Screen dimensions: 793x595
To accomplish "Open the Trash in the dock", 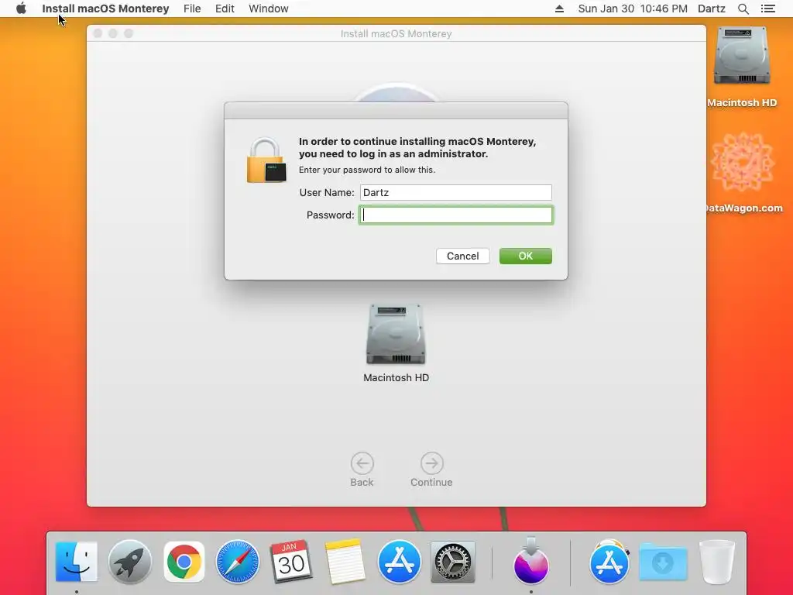I will 716,562.
